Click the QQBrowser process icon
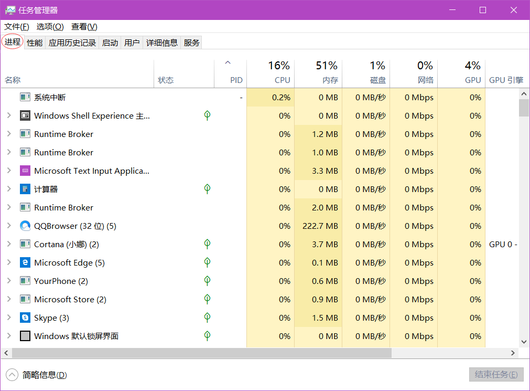Screen dimensions: 530x391 click(25, 226)
